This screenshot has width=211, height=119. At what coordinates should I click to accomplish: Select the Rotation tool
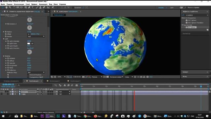click(14, 7)
